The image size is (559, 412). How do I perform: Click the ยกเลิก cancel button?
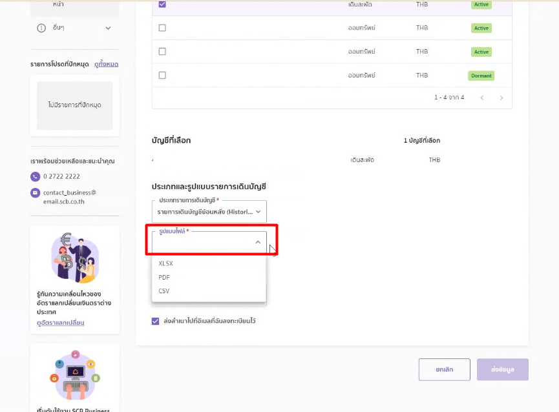click(x=444, y=369)
